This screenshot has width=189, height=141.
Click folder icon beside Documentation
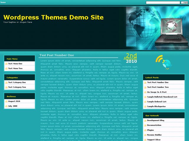(145, 125)
